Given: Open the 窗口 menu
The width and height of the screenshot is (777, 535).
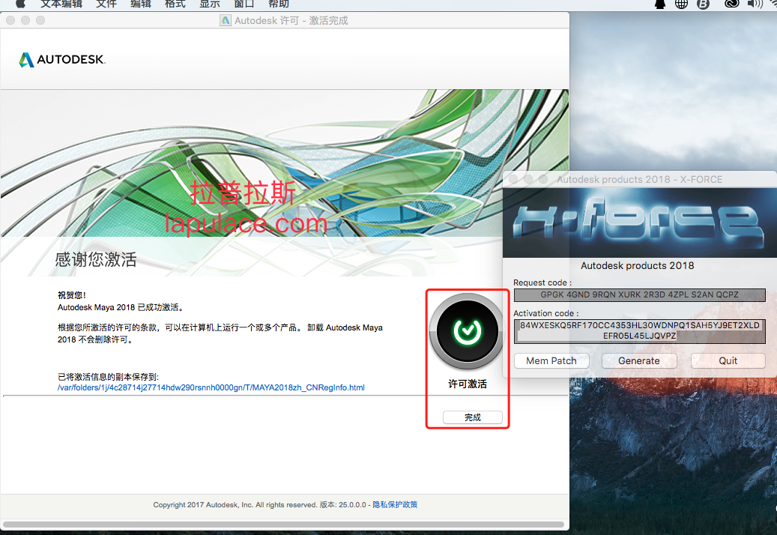Looking at the screenshot, I should (244, 4).
